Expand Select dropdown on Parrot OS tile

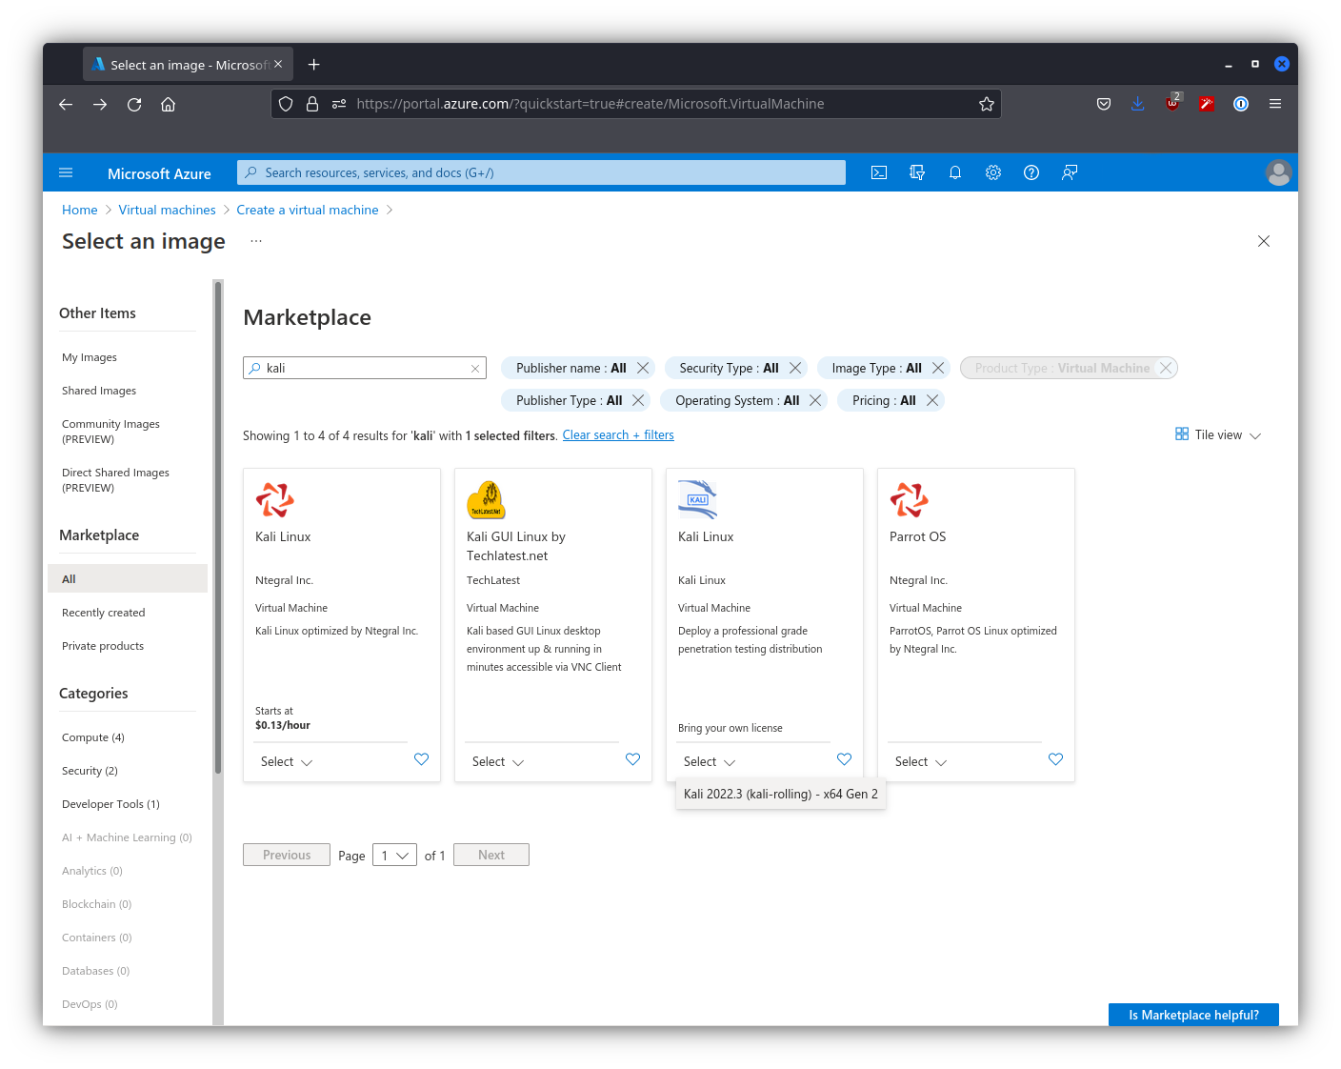[x=920, y=762]
